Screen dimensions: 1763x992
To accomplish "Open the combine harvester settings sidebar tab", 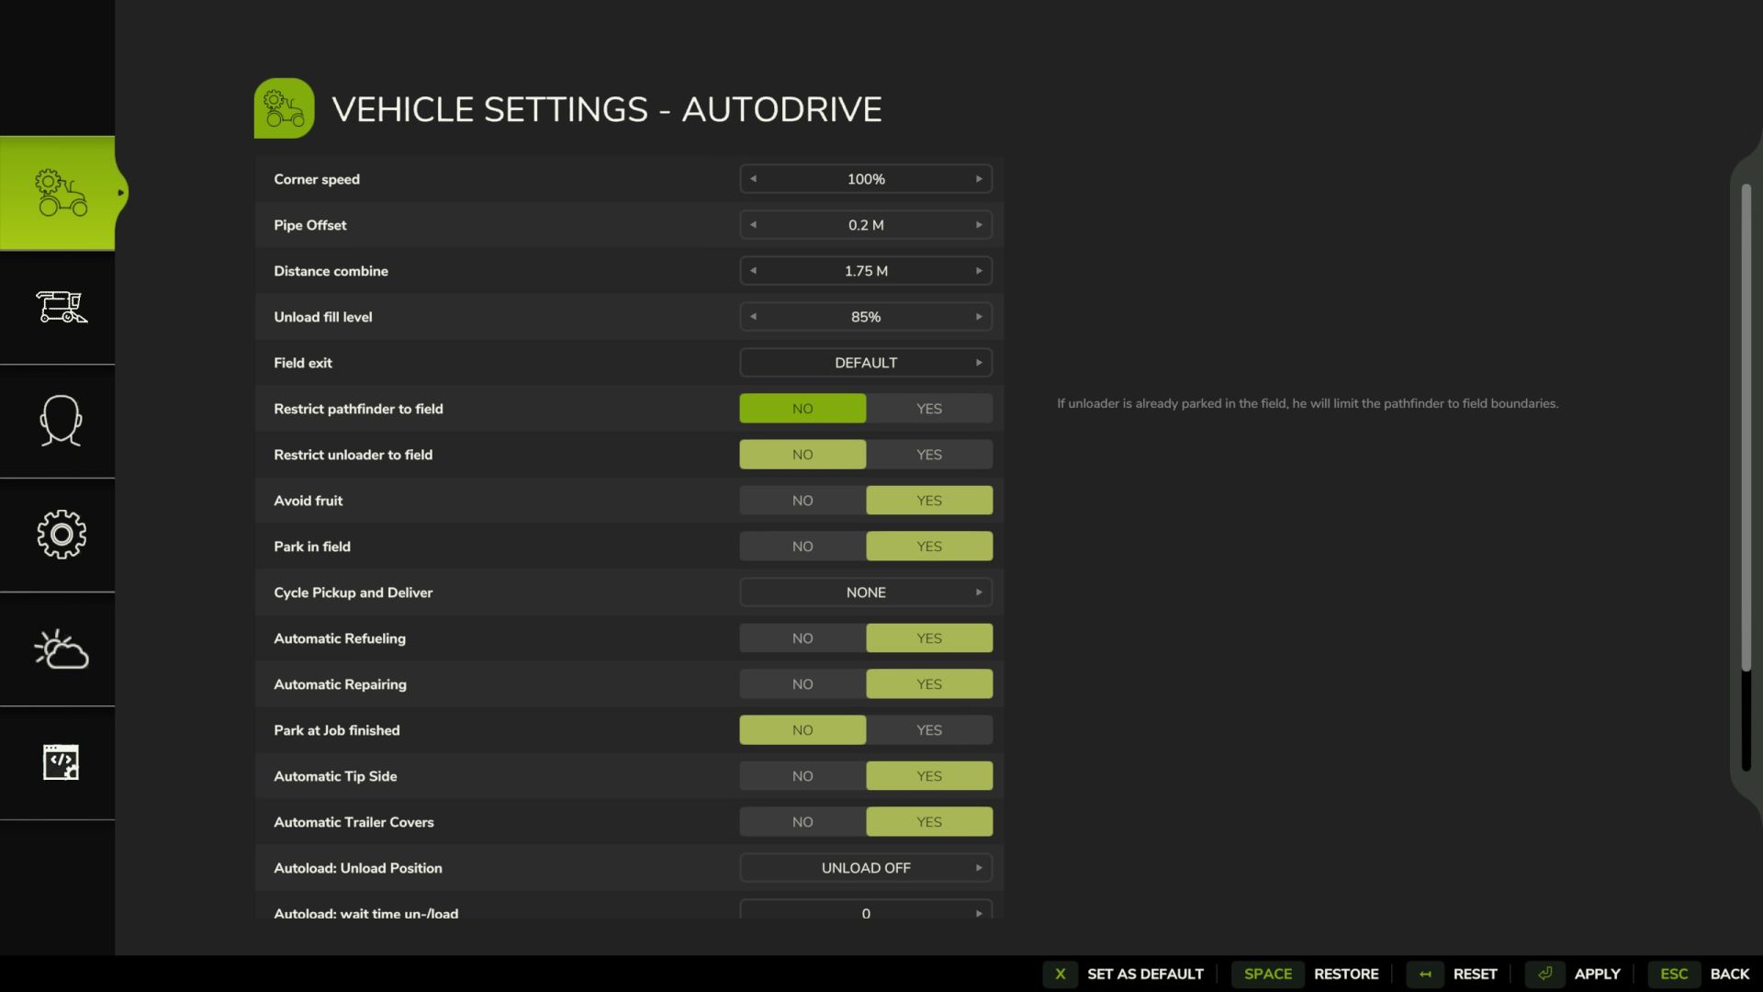I will pyautogui.click(x=61, y=307).
